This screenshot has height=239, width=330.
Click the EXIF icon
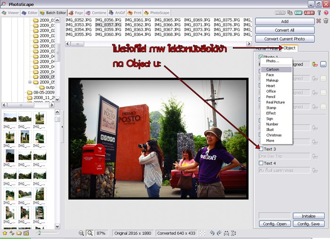pyautogui.click(x=298, y=13)
